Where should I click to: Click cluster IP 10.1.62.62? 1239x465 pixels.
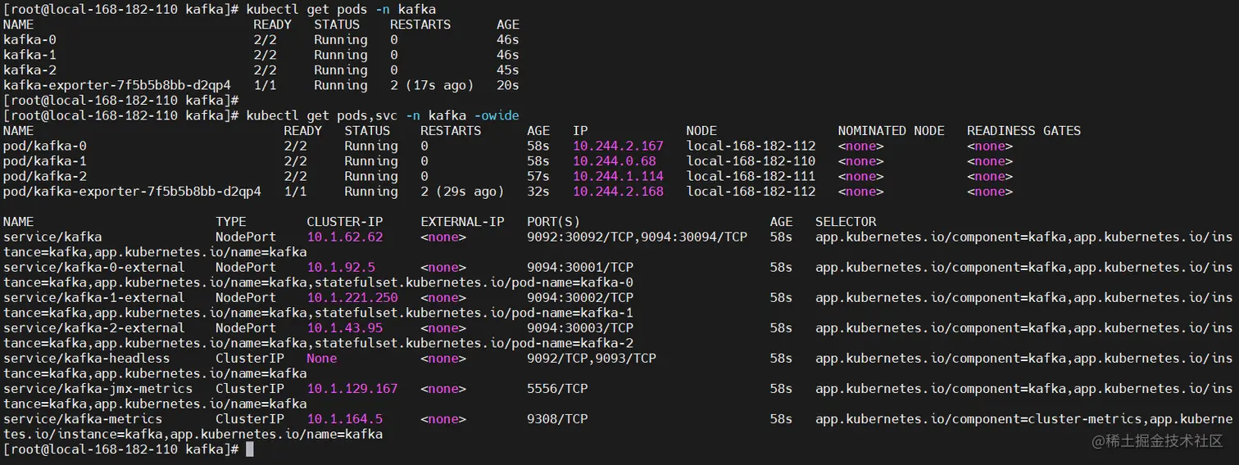point(345,237)
